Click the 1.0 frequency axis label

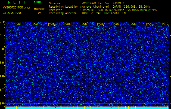pos(2,49)
